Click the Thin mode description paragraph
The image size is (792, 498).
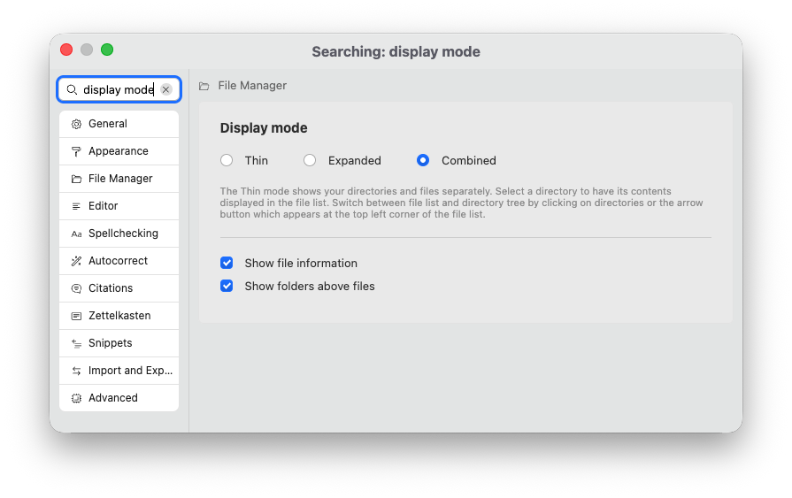461,203
